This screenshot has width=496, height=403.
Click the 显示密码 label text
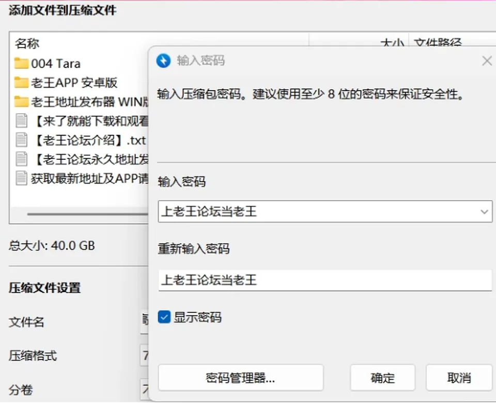198,317
